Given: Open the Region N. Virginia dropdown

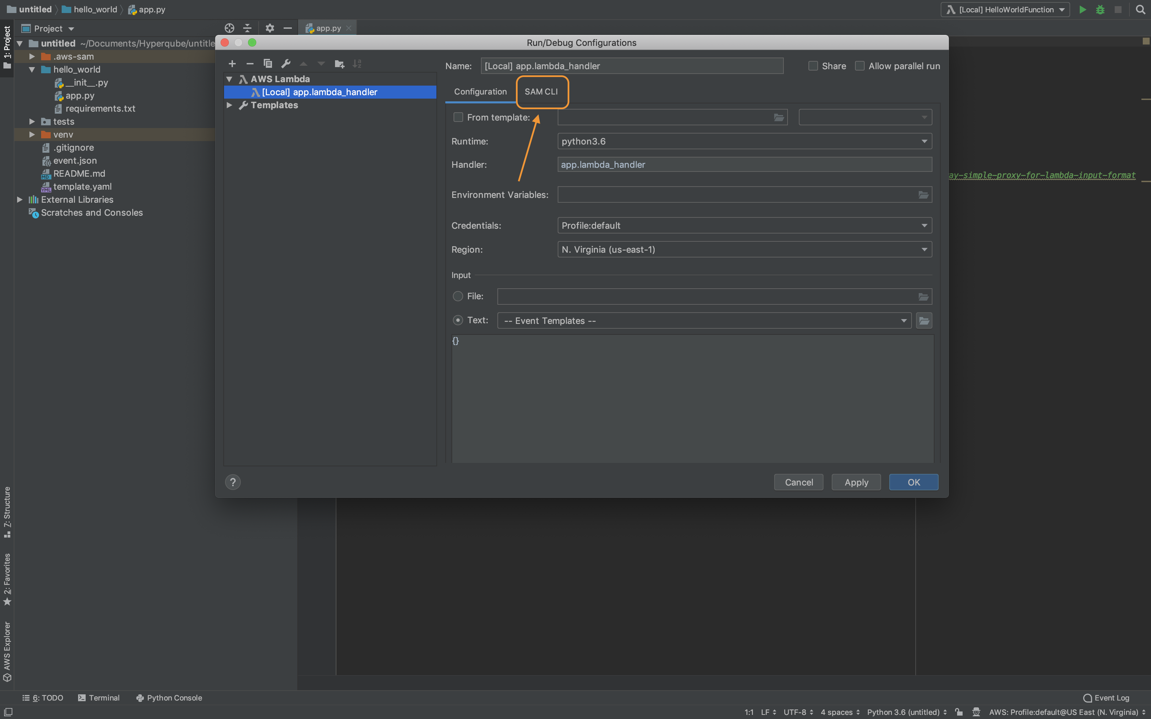Looking at the screenshot, I should click(744, 250).
